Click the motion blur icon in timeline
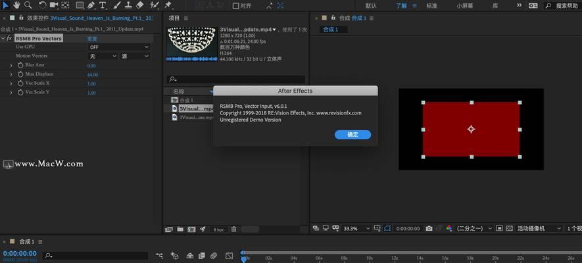This screenshot has width=582, height=263. click(214, 256)
